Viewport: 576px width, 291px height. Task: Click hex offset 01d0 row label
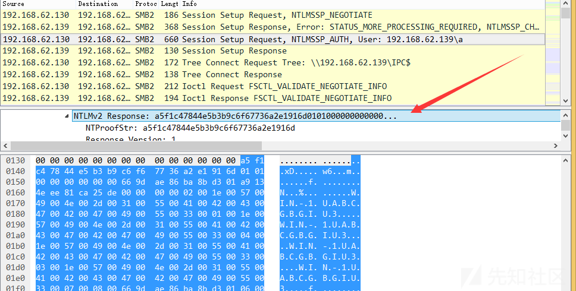[x=15, y=267]
